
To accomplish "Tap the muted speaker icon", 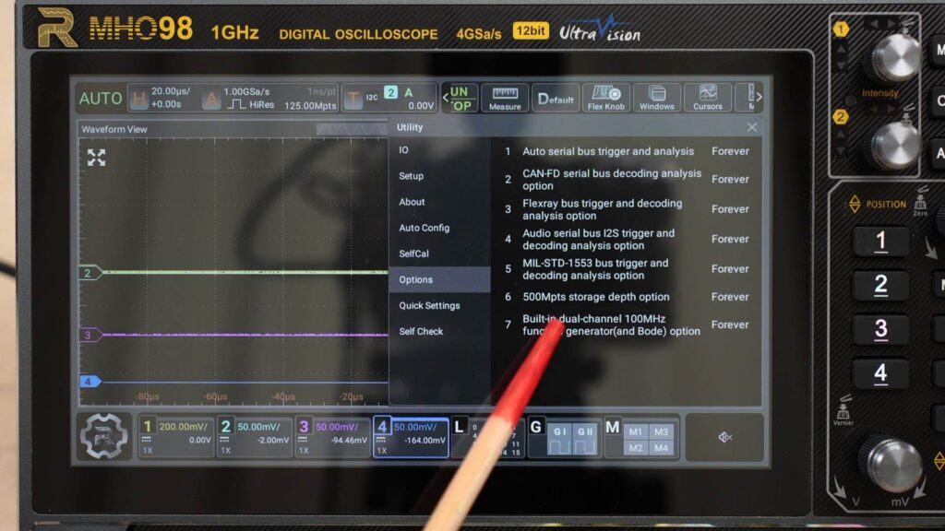I will (x=724, y=437).
